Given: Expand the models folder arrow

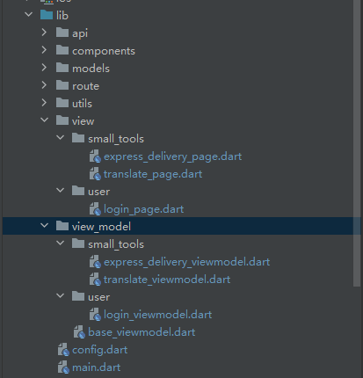Looking at the screenshot, I should coord(44,68).
